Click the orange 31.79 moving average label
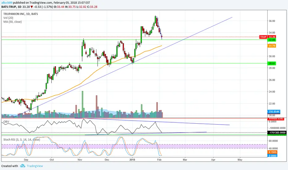The image size is (288, 170). tap(272, 45)
